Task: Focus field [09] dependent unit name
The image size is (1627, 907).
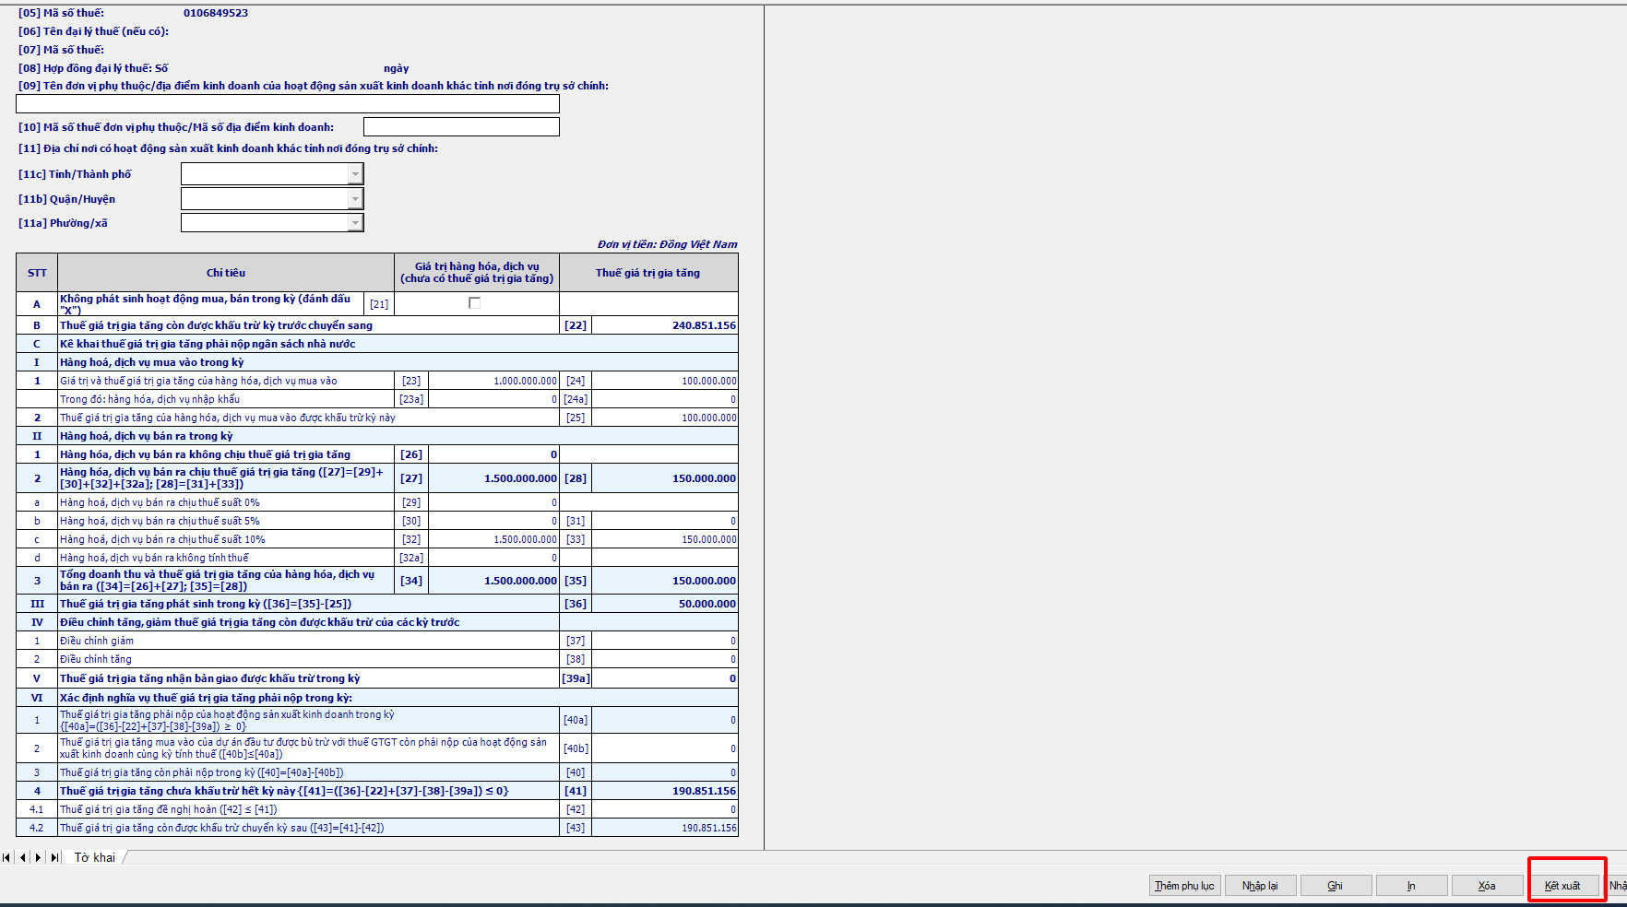Action: [x=288, y=104]
